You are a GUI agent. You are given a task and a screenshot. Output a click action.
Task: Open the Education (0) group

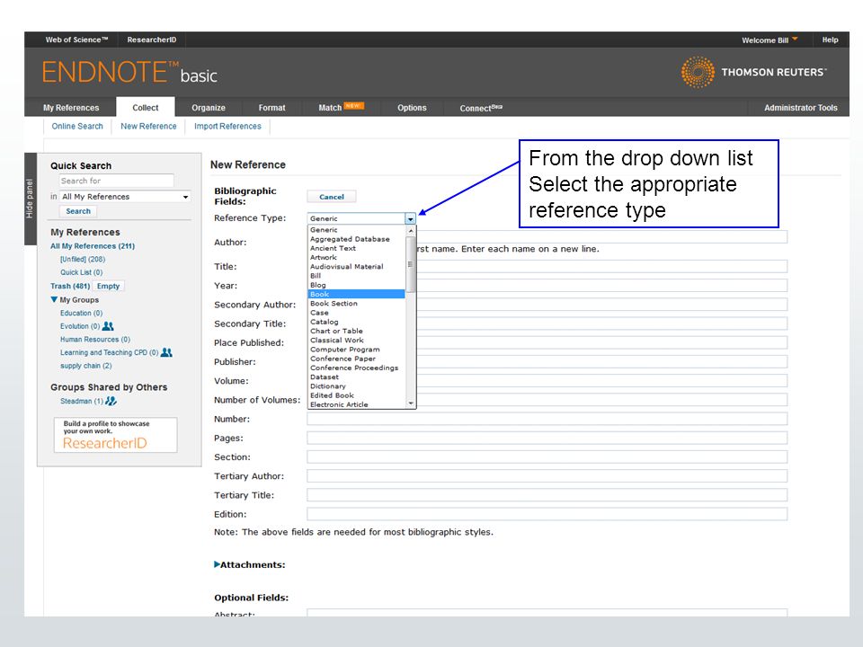point(82,313)
